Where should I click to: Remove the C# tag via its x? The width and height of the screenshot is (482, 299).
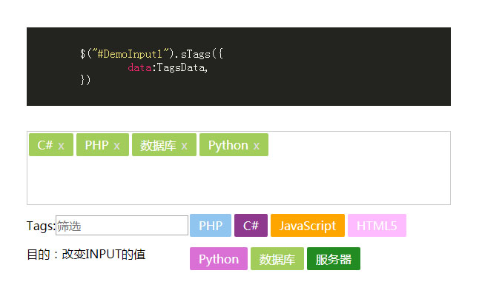62,146
